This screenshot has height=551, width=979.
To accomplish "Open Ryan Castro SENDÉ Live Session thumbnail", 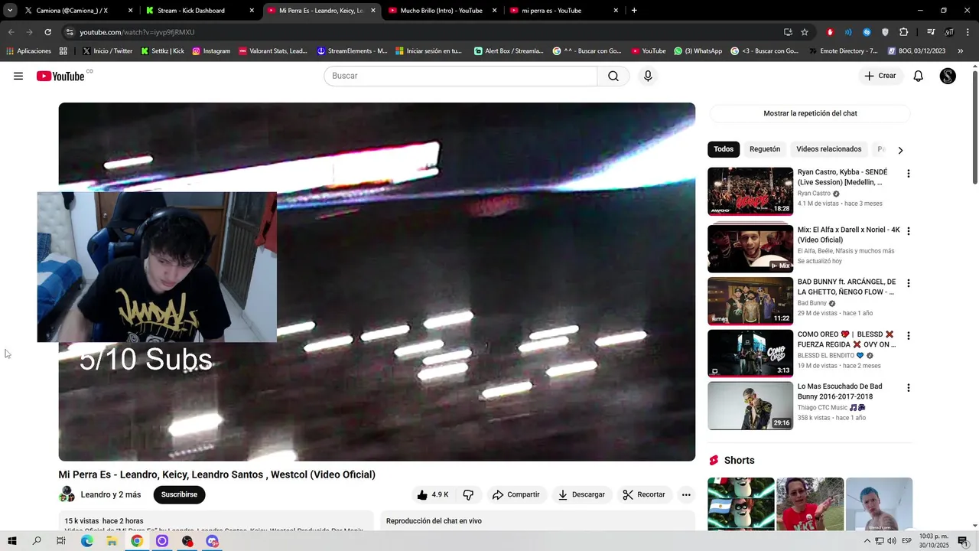I will coord(750,191).
